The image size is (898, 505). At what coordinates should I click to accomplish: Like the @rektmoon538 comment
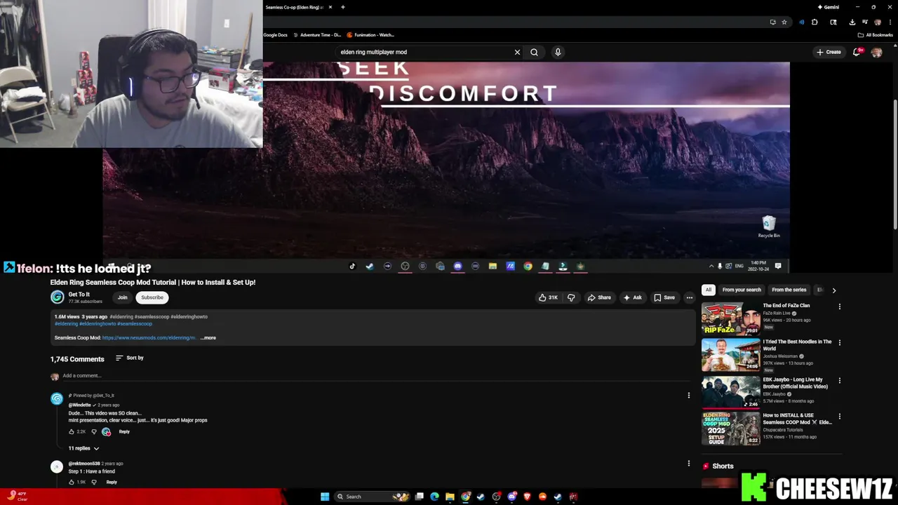click(72, 482)
